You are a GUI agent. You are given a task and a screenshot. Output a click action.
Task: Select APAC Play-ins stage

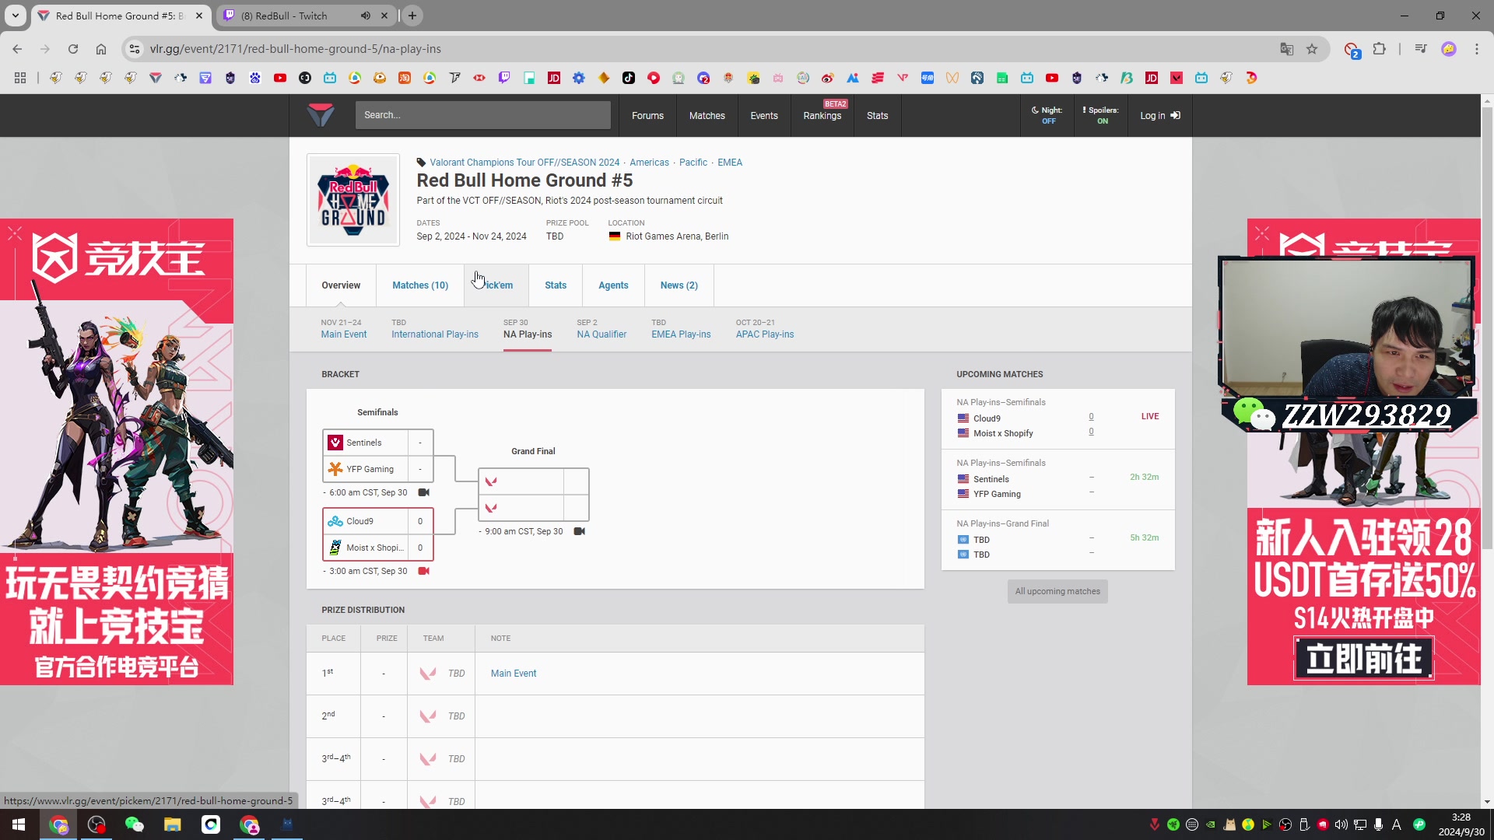764,329
